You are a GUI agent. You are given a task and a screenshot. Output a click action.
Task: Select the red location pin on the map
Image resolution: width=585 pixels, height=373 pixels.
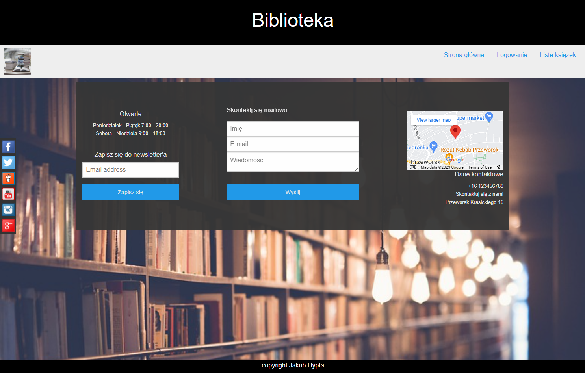pos(455,131)
